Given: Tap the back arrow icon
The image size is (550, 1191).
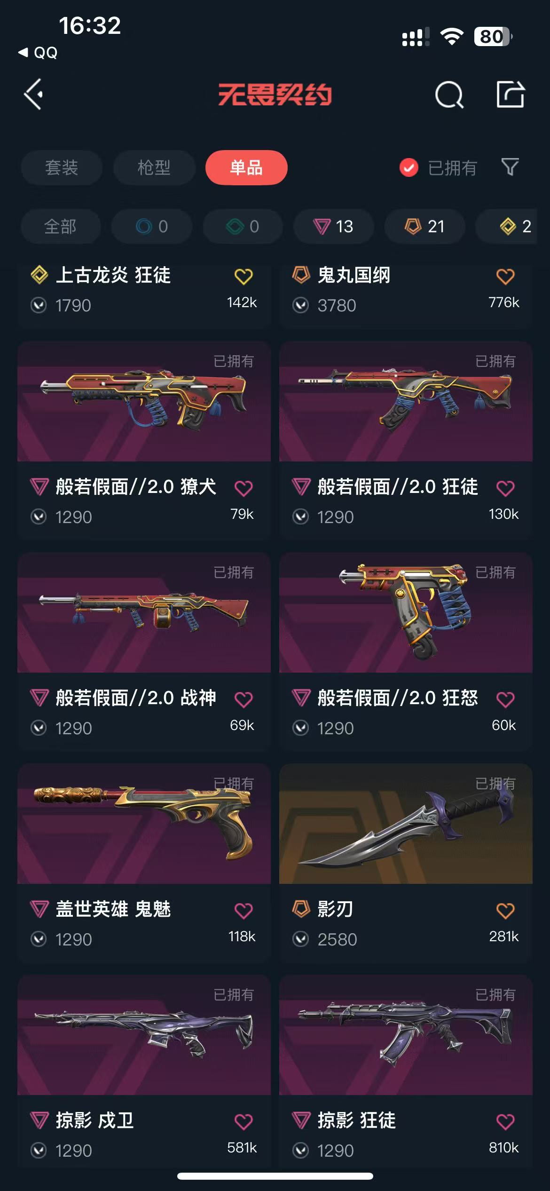Looking at the screenshot, I should click(33, 95).
